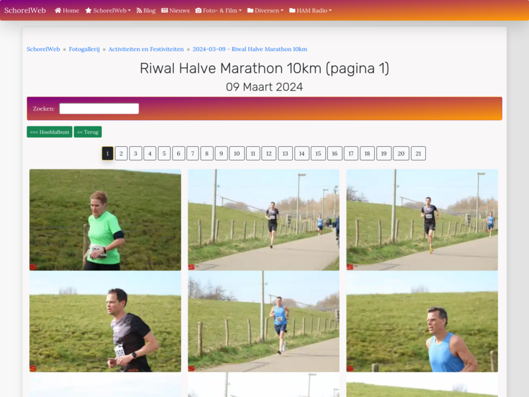Go to gallery page 7
This screenshot has height=397, width=529.
192,154
